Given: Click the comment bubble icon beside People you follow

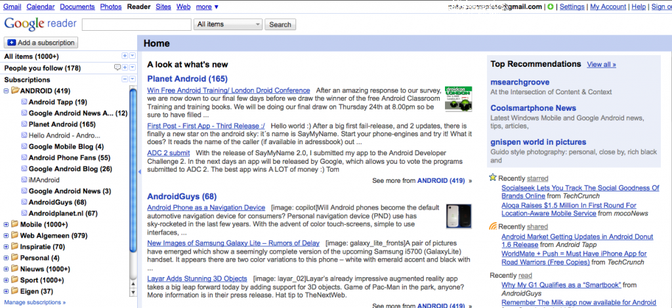Looking at the screenshot, I should click(117, 68).
